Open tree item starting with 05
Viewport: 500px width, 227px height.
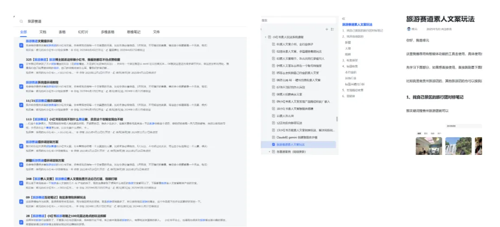pyautogui.click(x=298, y=73)
